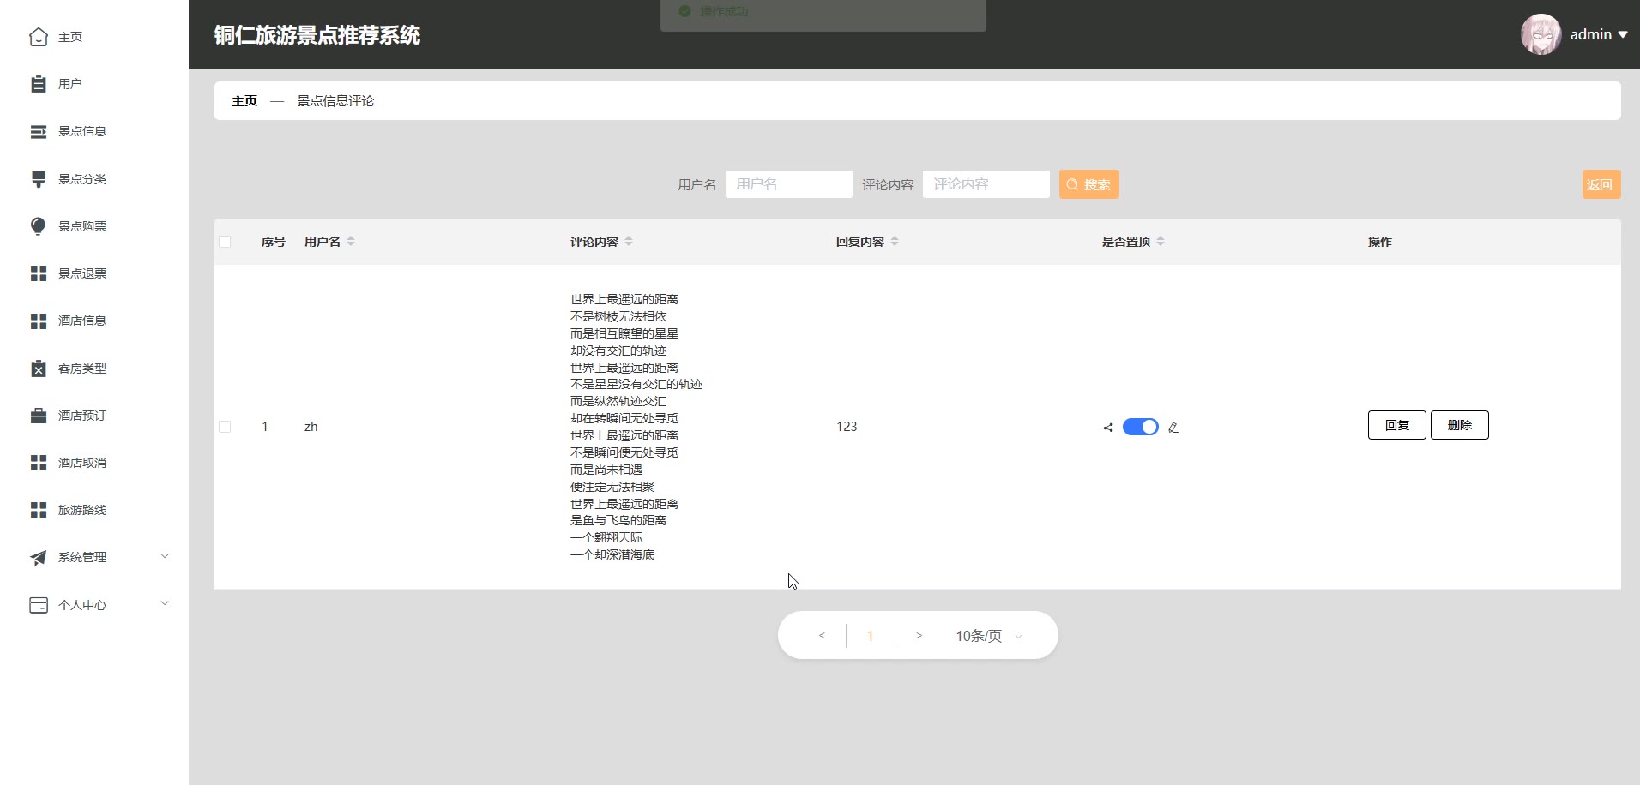Open 旅游路线 in the sidebar menu
Screen dimensions: 1640x785
tap(82, 510)
